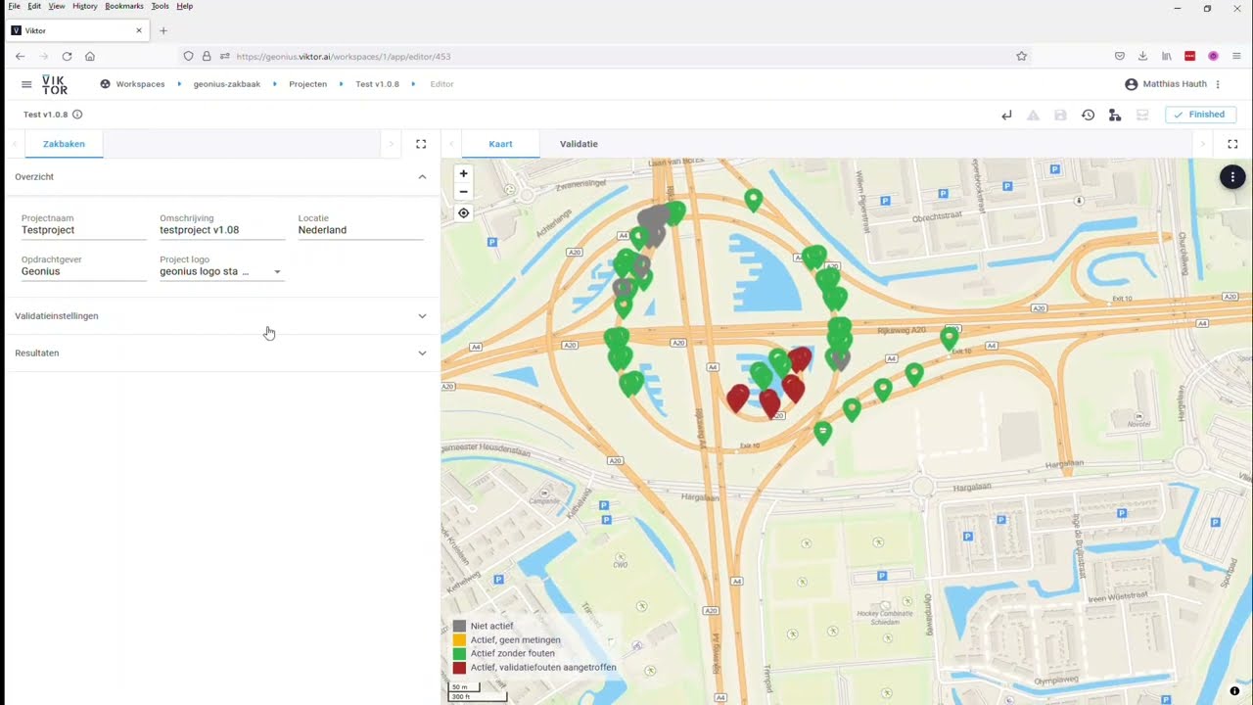Viewport: 1253px width, 705px height.
Task: Expand map view to fullscreen
Action: pos(1233,144)
